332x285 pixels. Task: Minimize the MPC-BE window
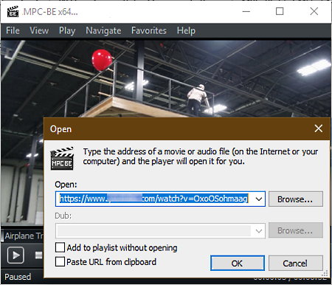246,11
